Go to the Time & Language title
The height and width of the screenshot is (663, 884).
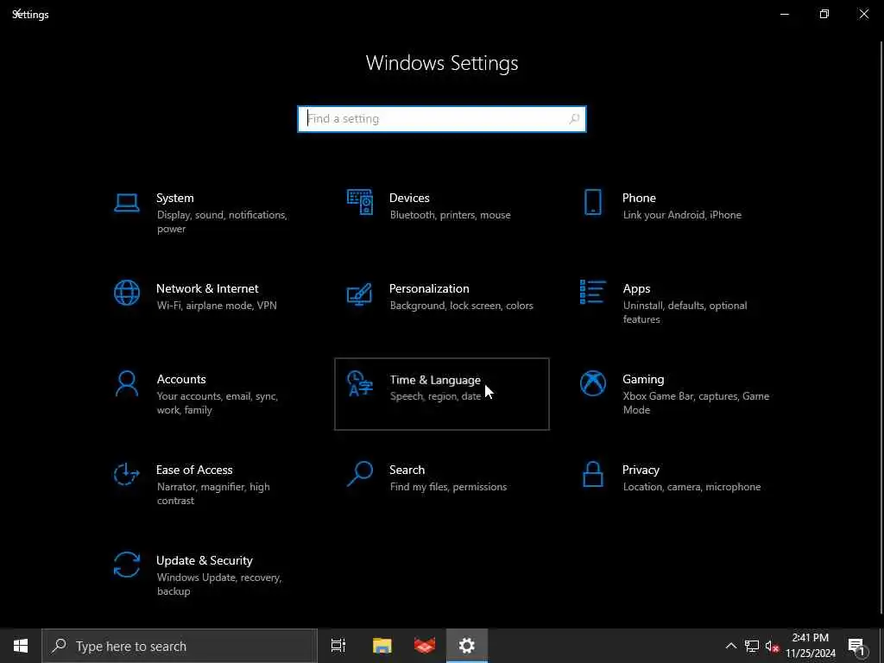435,380
